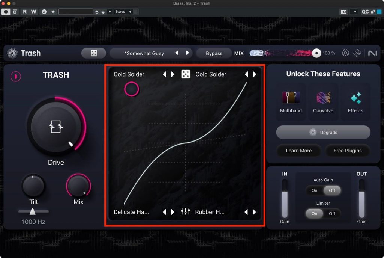The height and width of the screenshot is (258, 384).
Task: Click the sliders icon beside Delicate Ha...
Action: 185,212
